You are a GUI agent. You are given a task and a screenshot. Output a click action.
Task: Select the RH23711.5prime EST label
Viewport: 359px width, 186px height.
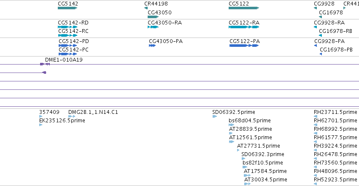click(x=335, y=112)
